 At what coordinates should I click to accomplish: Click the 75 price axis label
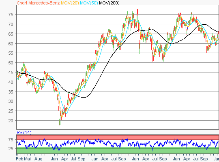click(x=11, y=15)
